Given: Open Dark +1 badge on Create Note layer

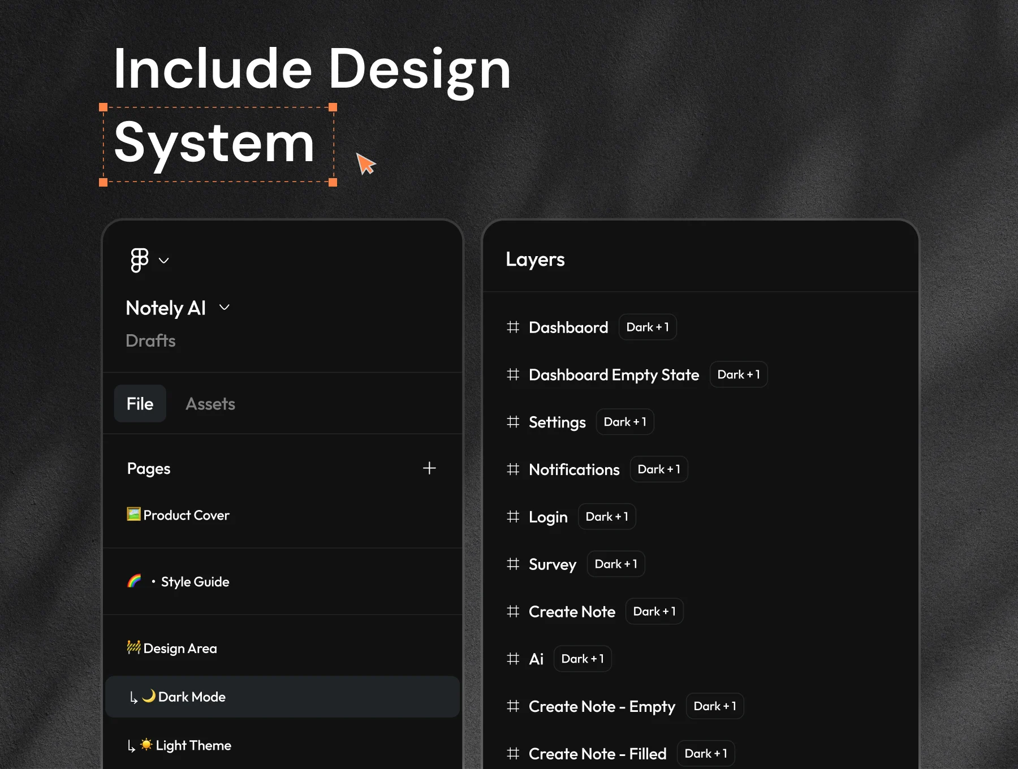Looking at the screenshot, I should (654, 611).
